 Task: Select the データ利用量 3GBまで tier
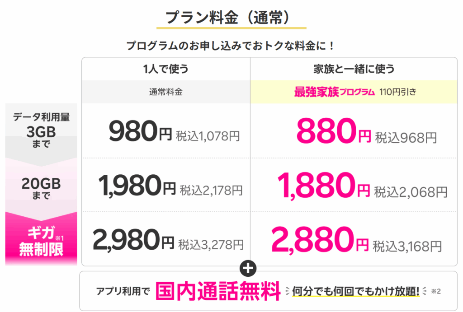41,130
